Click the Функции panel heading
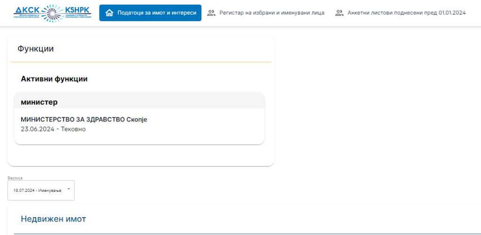The width and height of the screenshot is (481, 235). (x=36, y=49)
